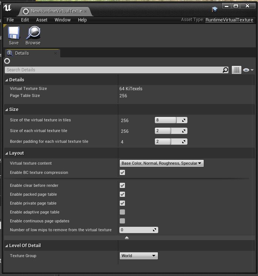Click the Virtual Texture Size label
This screenshot has height=276, width=258.
point(28,88)
